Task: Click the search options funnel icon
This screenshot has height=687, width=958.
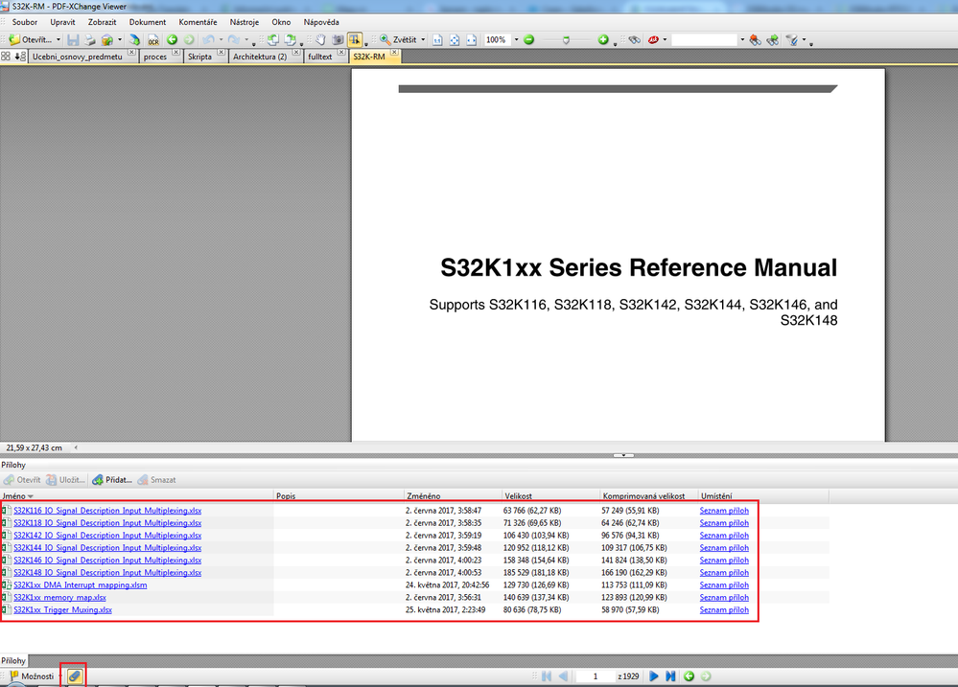Action: (x=792, y=39)
